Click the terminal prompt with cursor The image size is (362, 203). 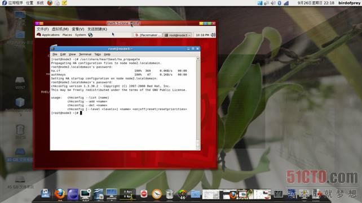pyautogui.click(x=67, y=113)
